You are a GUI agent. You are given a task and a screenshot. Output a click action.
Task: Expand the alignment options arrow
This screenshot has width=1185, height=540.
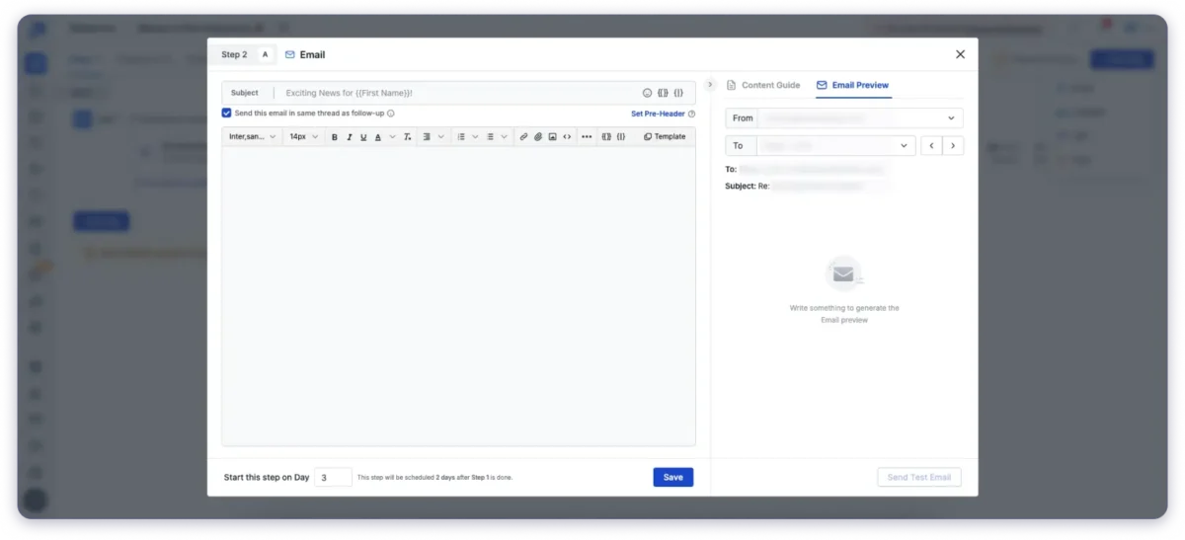click(x=441, y=137)
